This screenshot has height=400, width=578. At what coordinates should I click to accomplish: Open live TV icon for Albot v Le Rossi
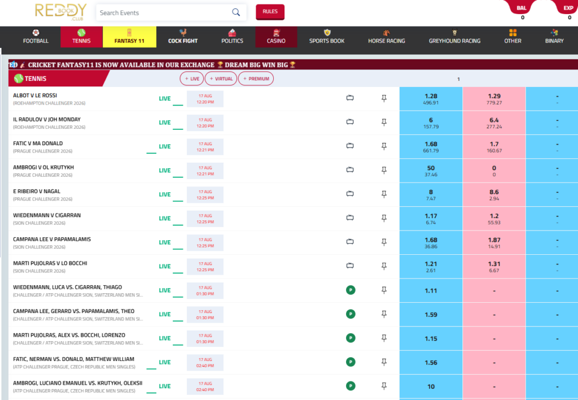tap(350, 98)
